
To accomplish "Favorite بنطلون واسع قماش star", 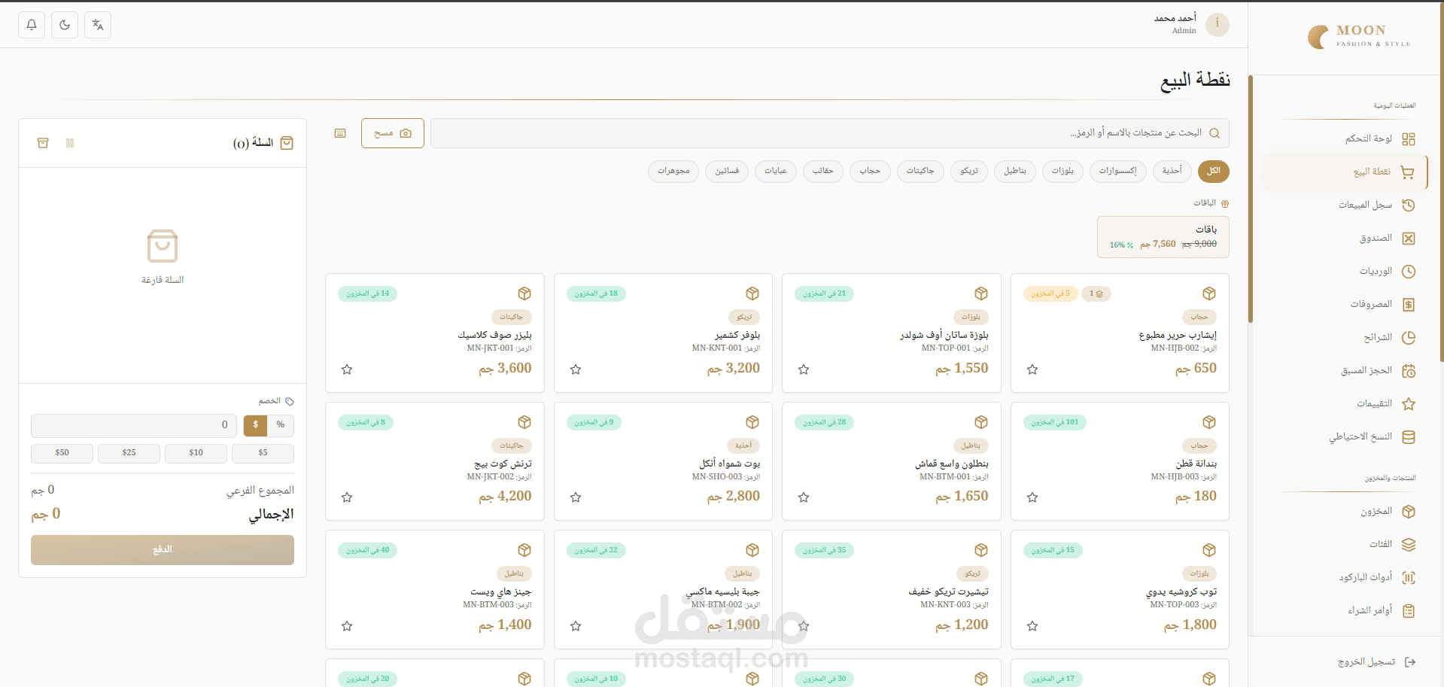I will tap(804, 497).
